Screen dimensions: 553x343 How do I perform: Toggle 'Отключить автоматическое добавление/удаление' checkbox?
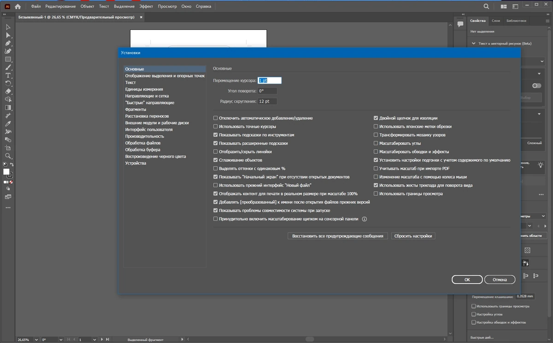coord(215,118)
